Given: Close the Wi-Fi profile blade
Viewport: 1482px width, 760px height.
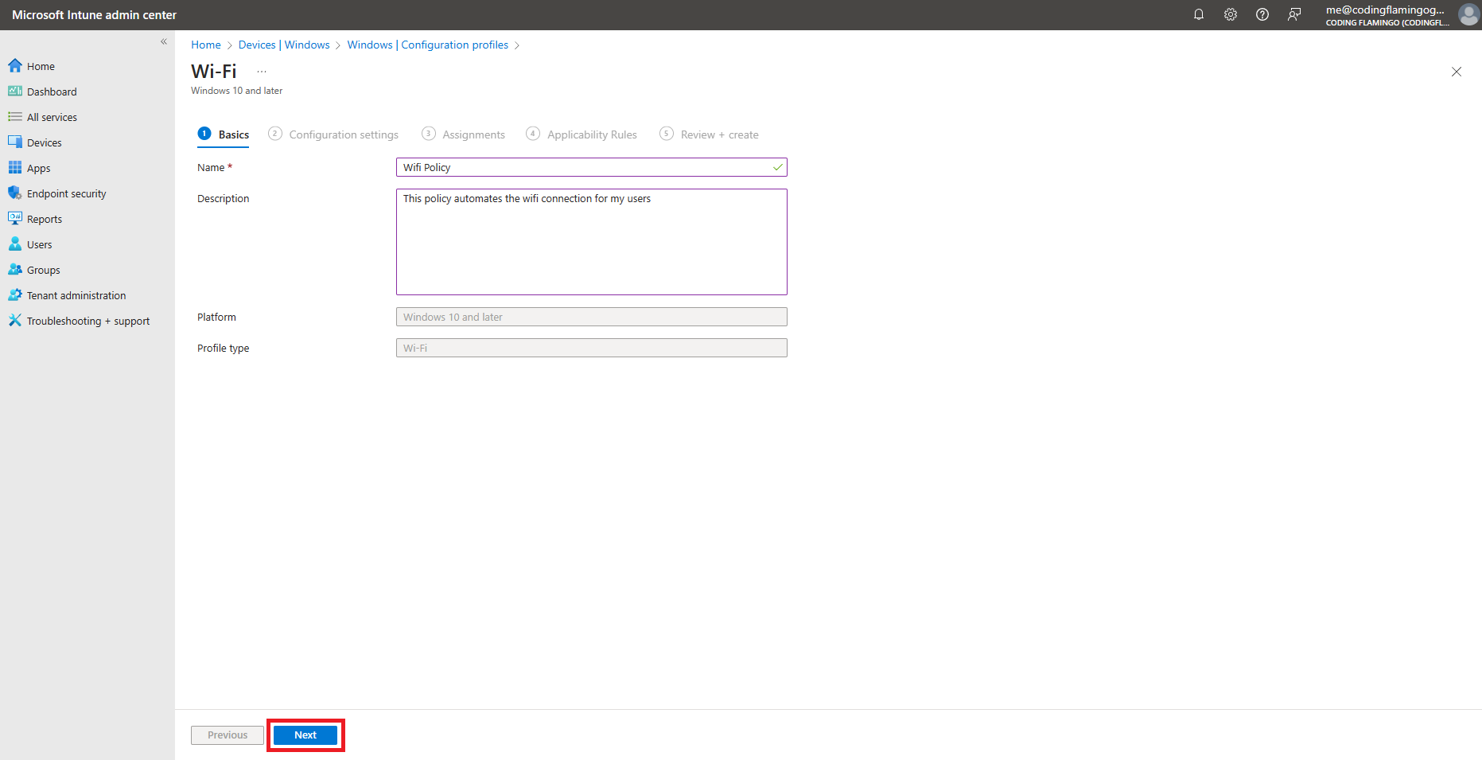Looking at the screenshot, I should 1457,72.
